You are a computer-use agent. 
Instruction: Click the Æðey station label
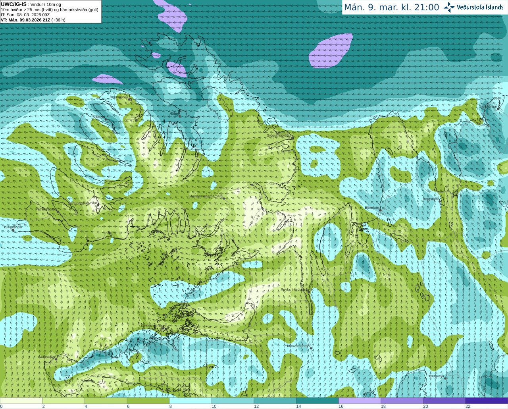tap(174, 113)
